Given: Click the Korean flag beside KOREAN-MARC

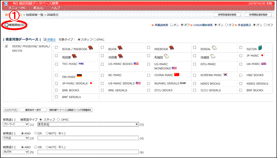Looking at the screenshot, I should [x=225, y=75].
